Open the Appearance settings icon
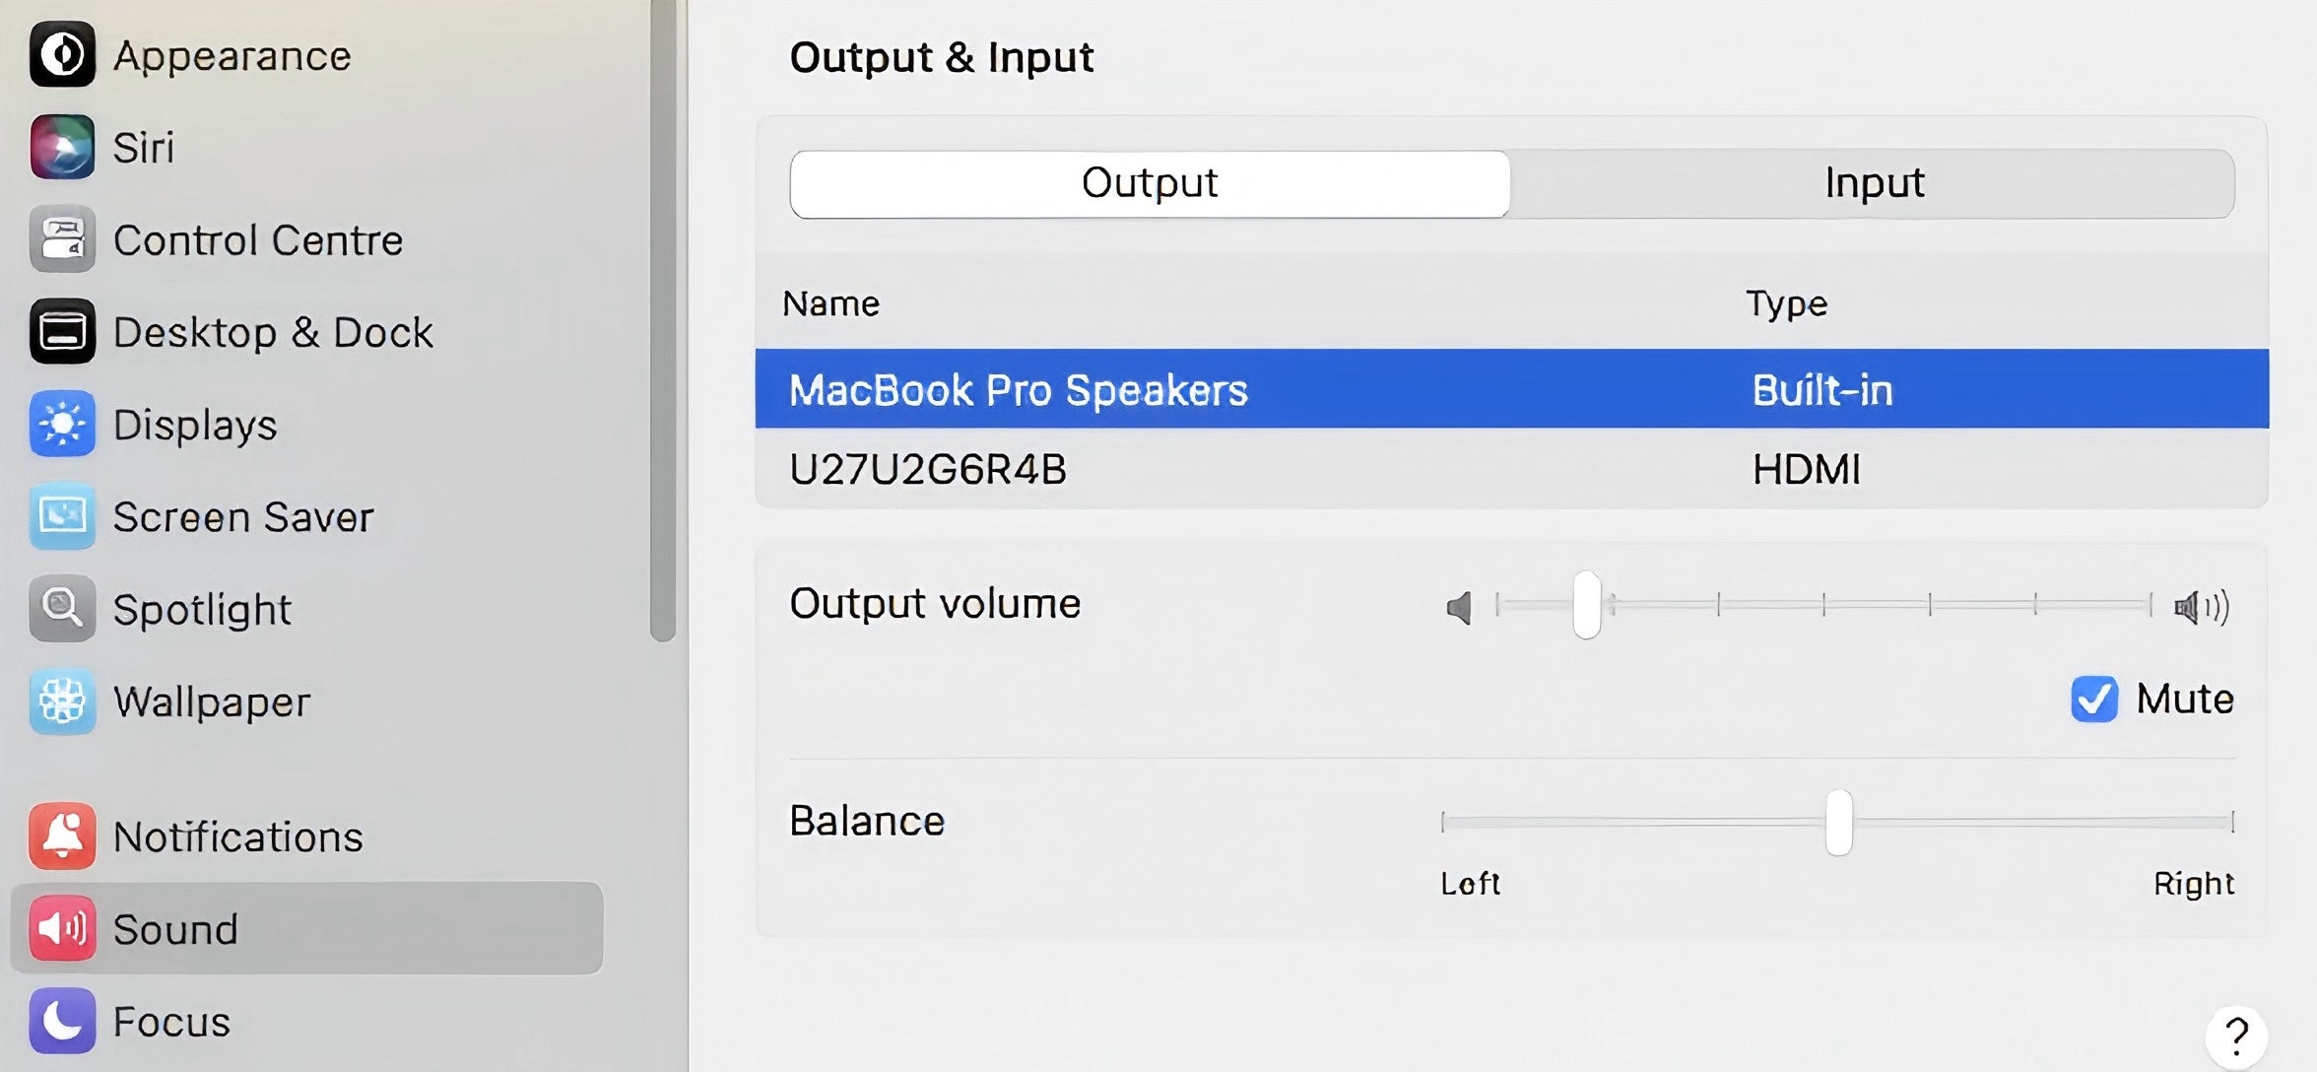Image resolution: width=2317 pixels, height=1072 pixels. [62, 54]
